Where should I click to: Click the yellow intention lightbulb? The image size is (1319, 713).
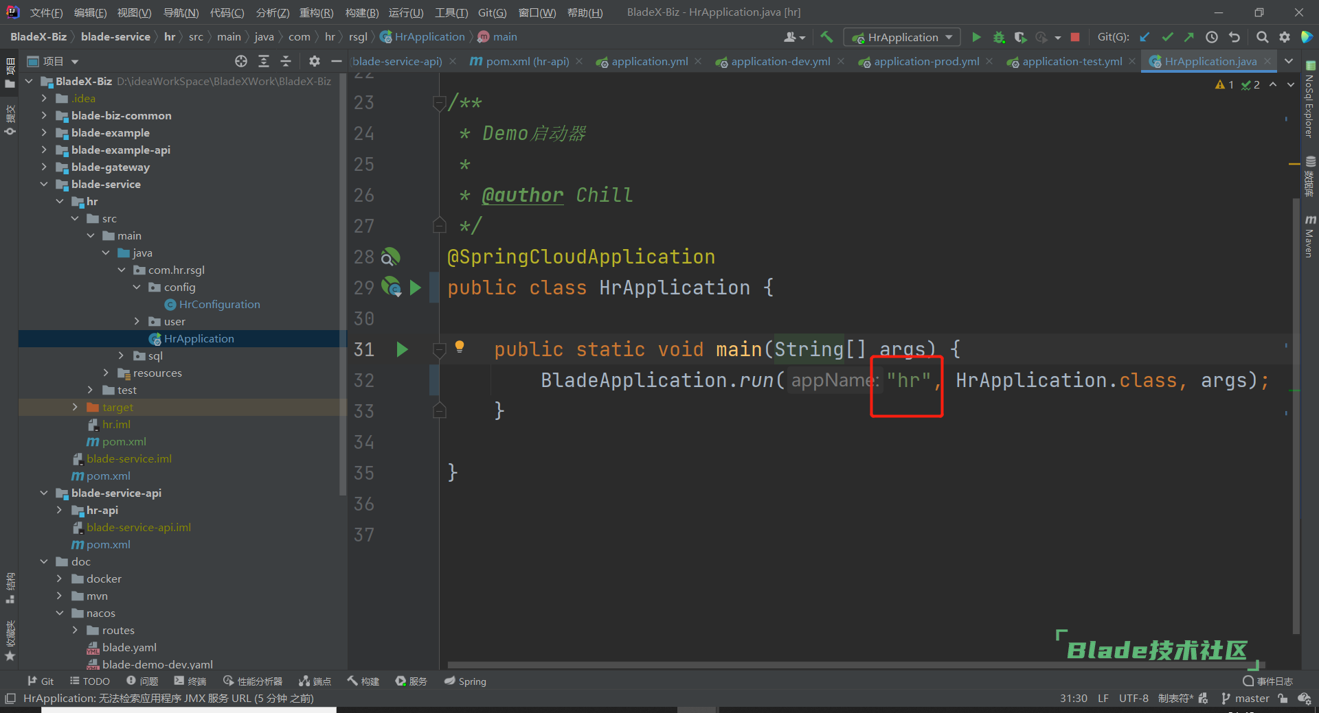(460, 347)
